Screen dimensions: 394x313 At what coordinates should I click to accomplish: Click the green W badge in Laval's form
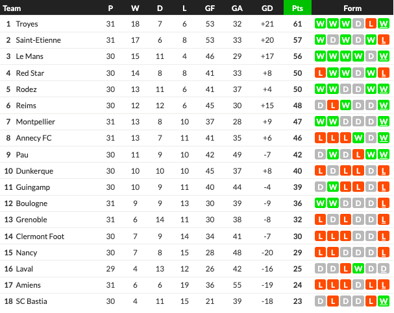point(359,268)
